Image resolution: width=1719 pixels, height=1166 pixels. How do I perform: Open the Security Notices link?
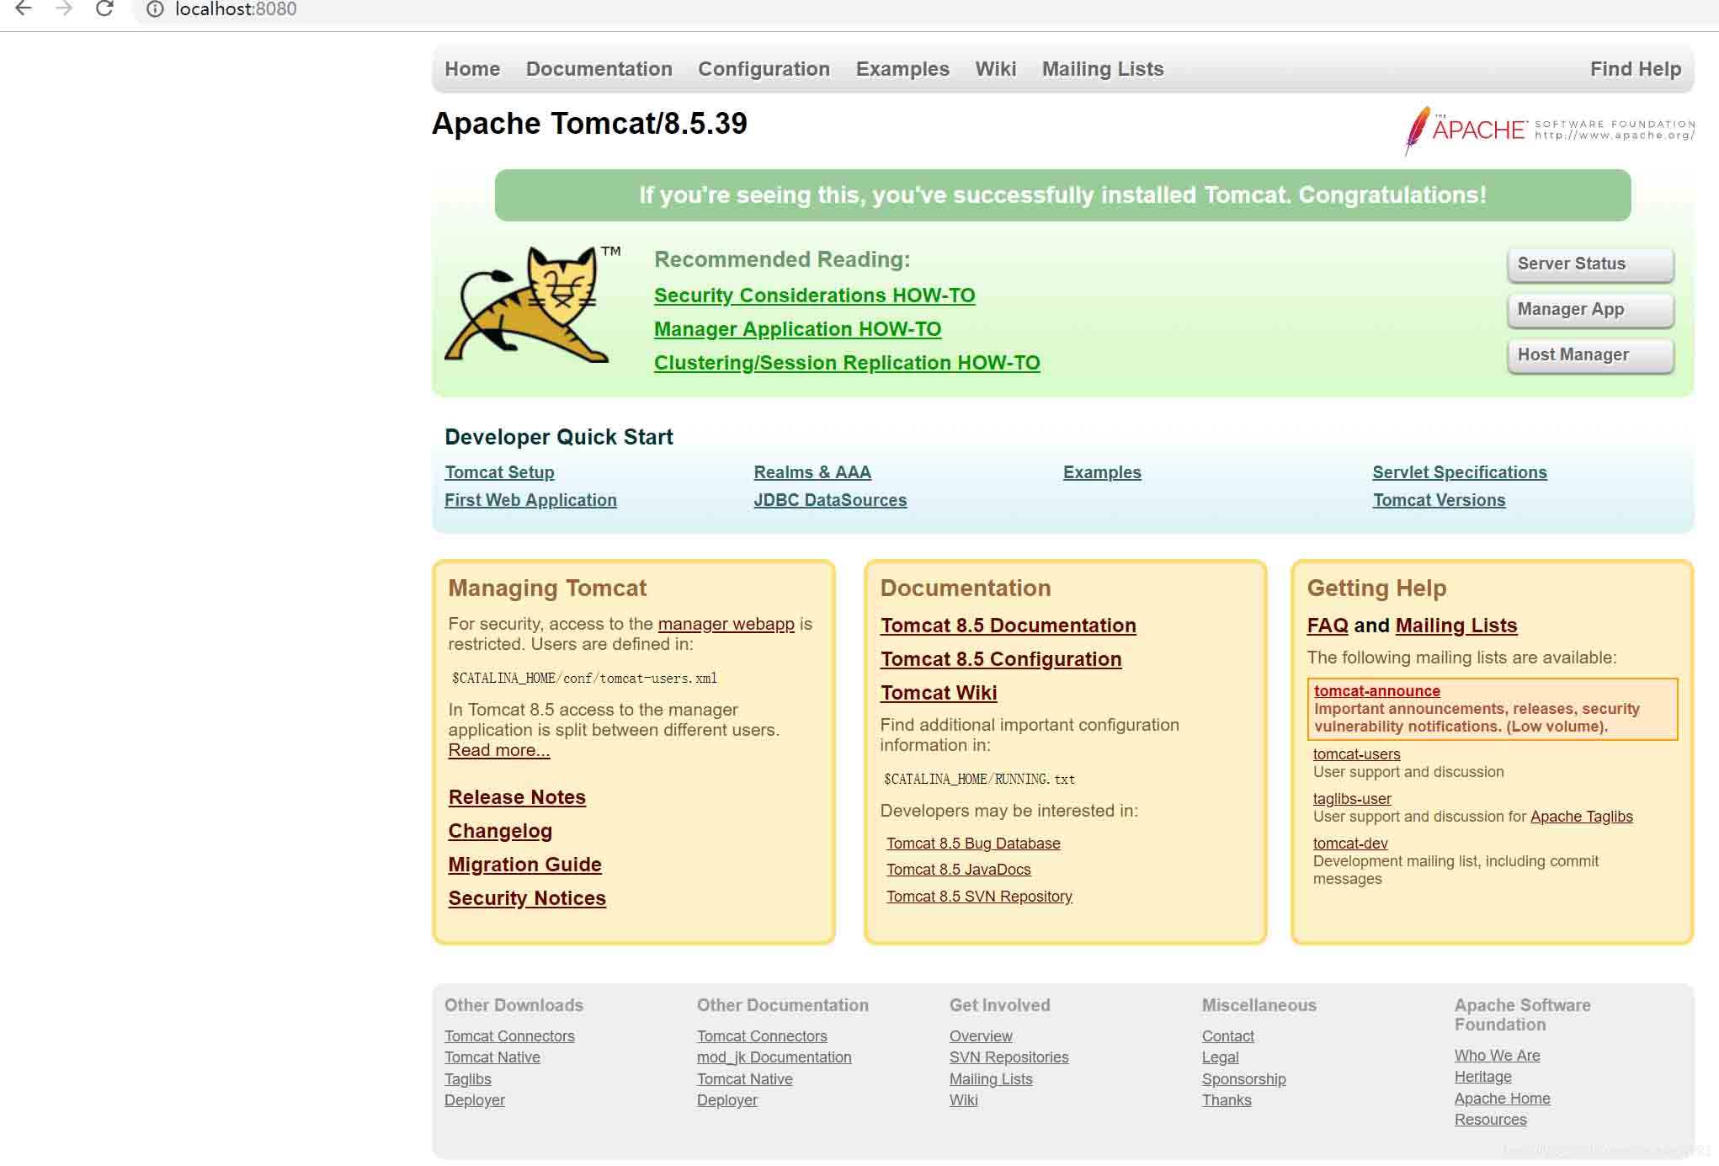coord(527,898)
